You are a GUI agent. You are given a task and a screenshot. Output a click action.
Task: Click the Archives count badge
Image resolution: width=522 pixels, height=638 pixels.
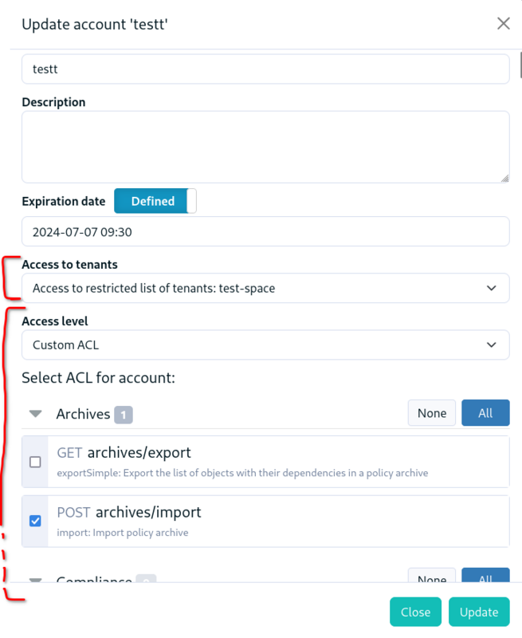(124, 415)
